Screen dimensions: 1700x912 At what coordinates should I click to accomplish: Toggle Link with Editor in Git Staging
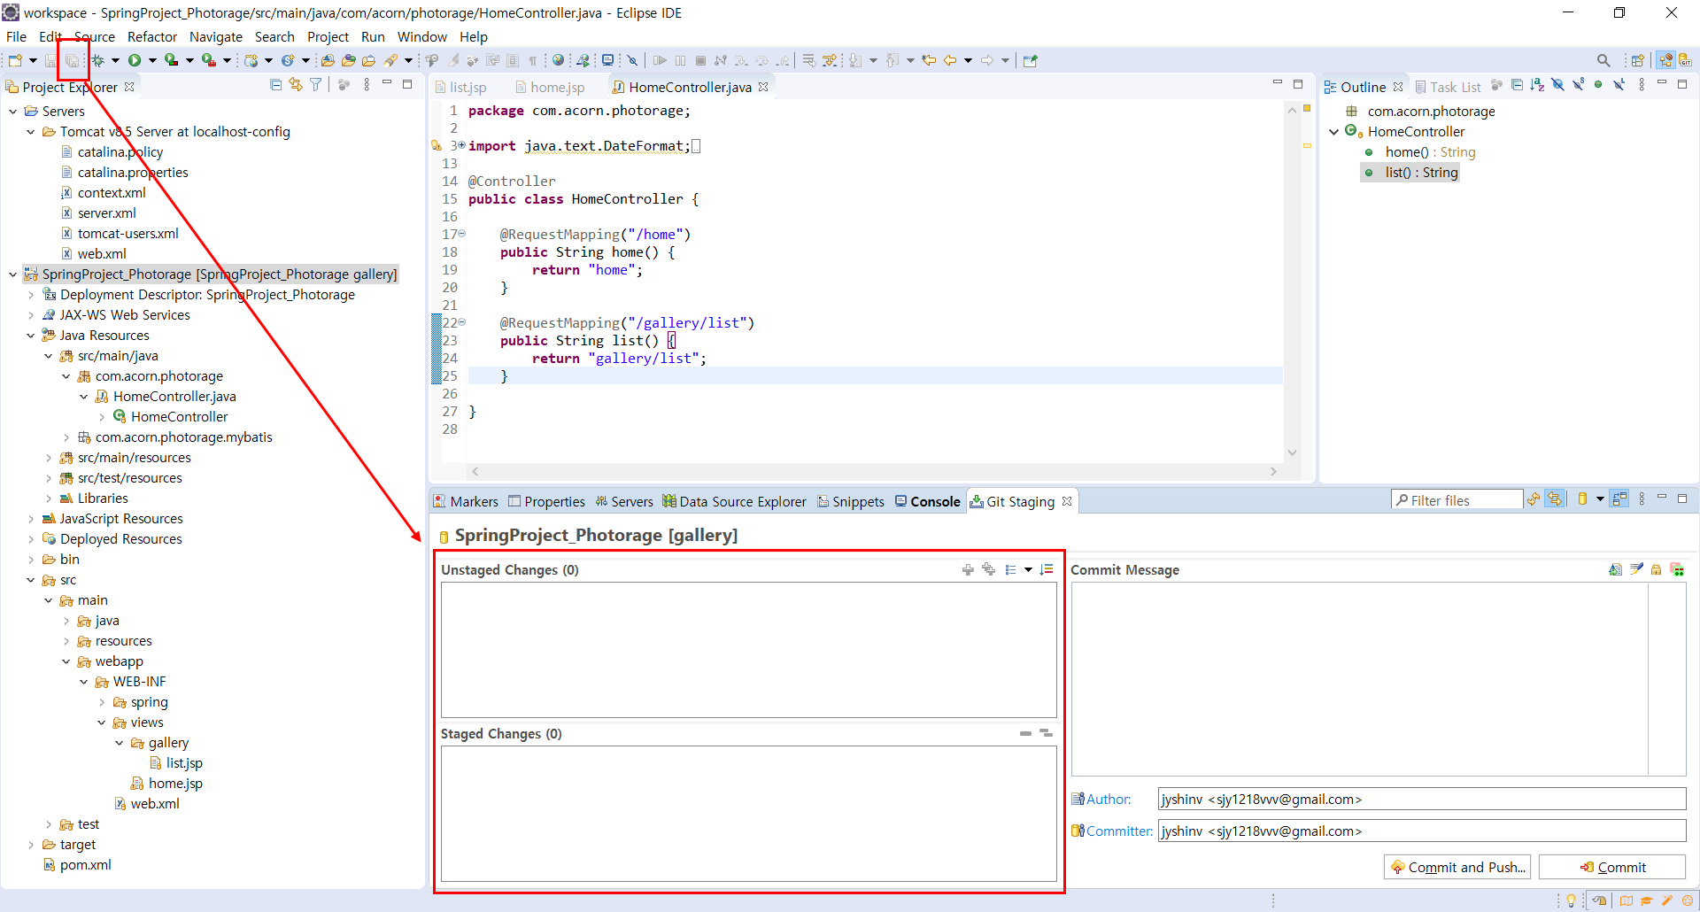pyautogui.click(x=1556, y=499)
